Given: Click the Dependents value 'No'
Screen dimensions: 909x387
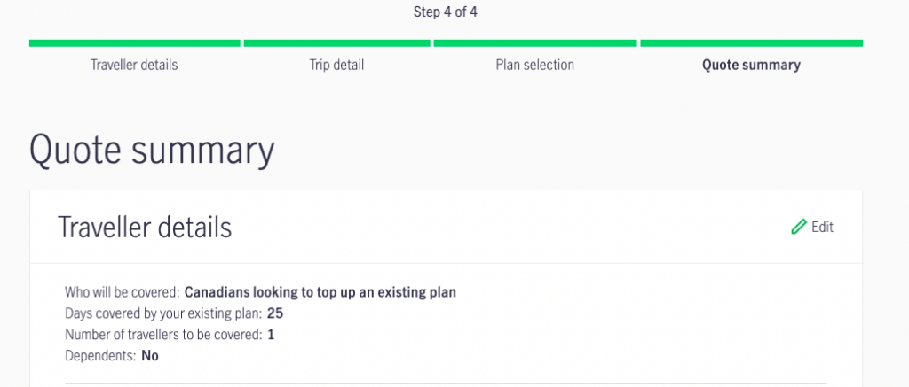Looking at the screenshot, I should pos(150,356).
